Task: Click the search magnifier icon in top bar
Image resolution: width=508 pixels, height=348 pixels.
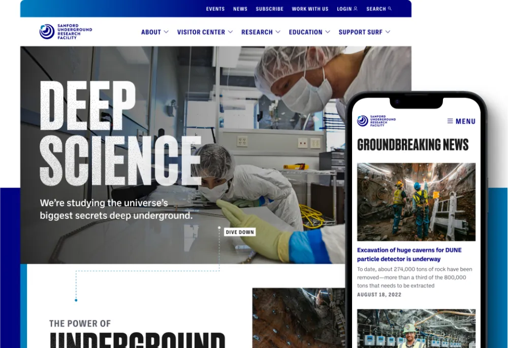Action: coord(390,9)
